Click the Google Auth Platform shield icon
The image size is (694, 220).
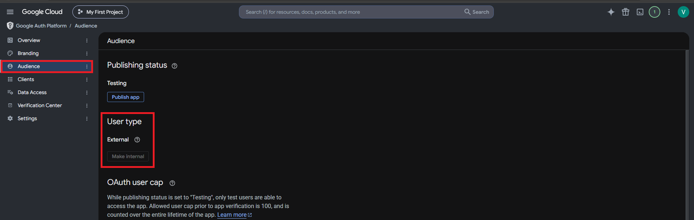pos(10,26)
